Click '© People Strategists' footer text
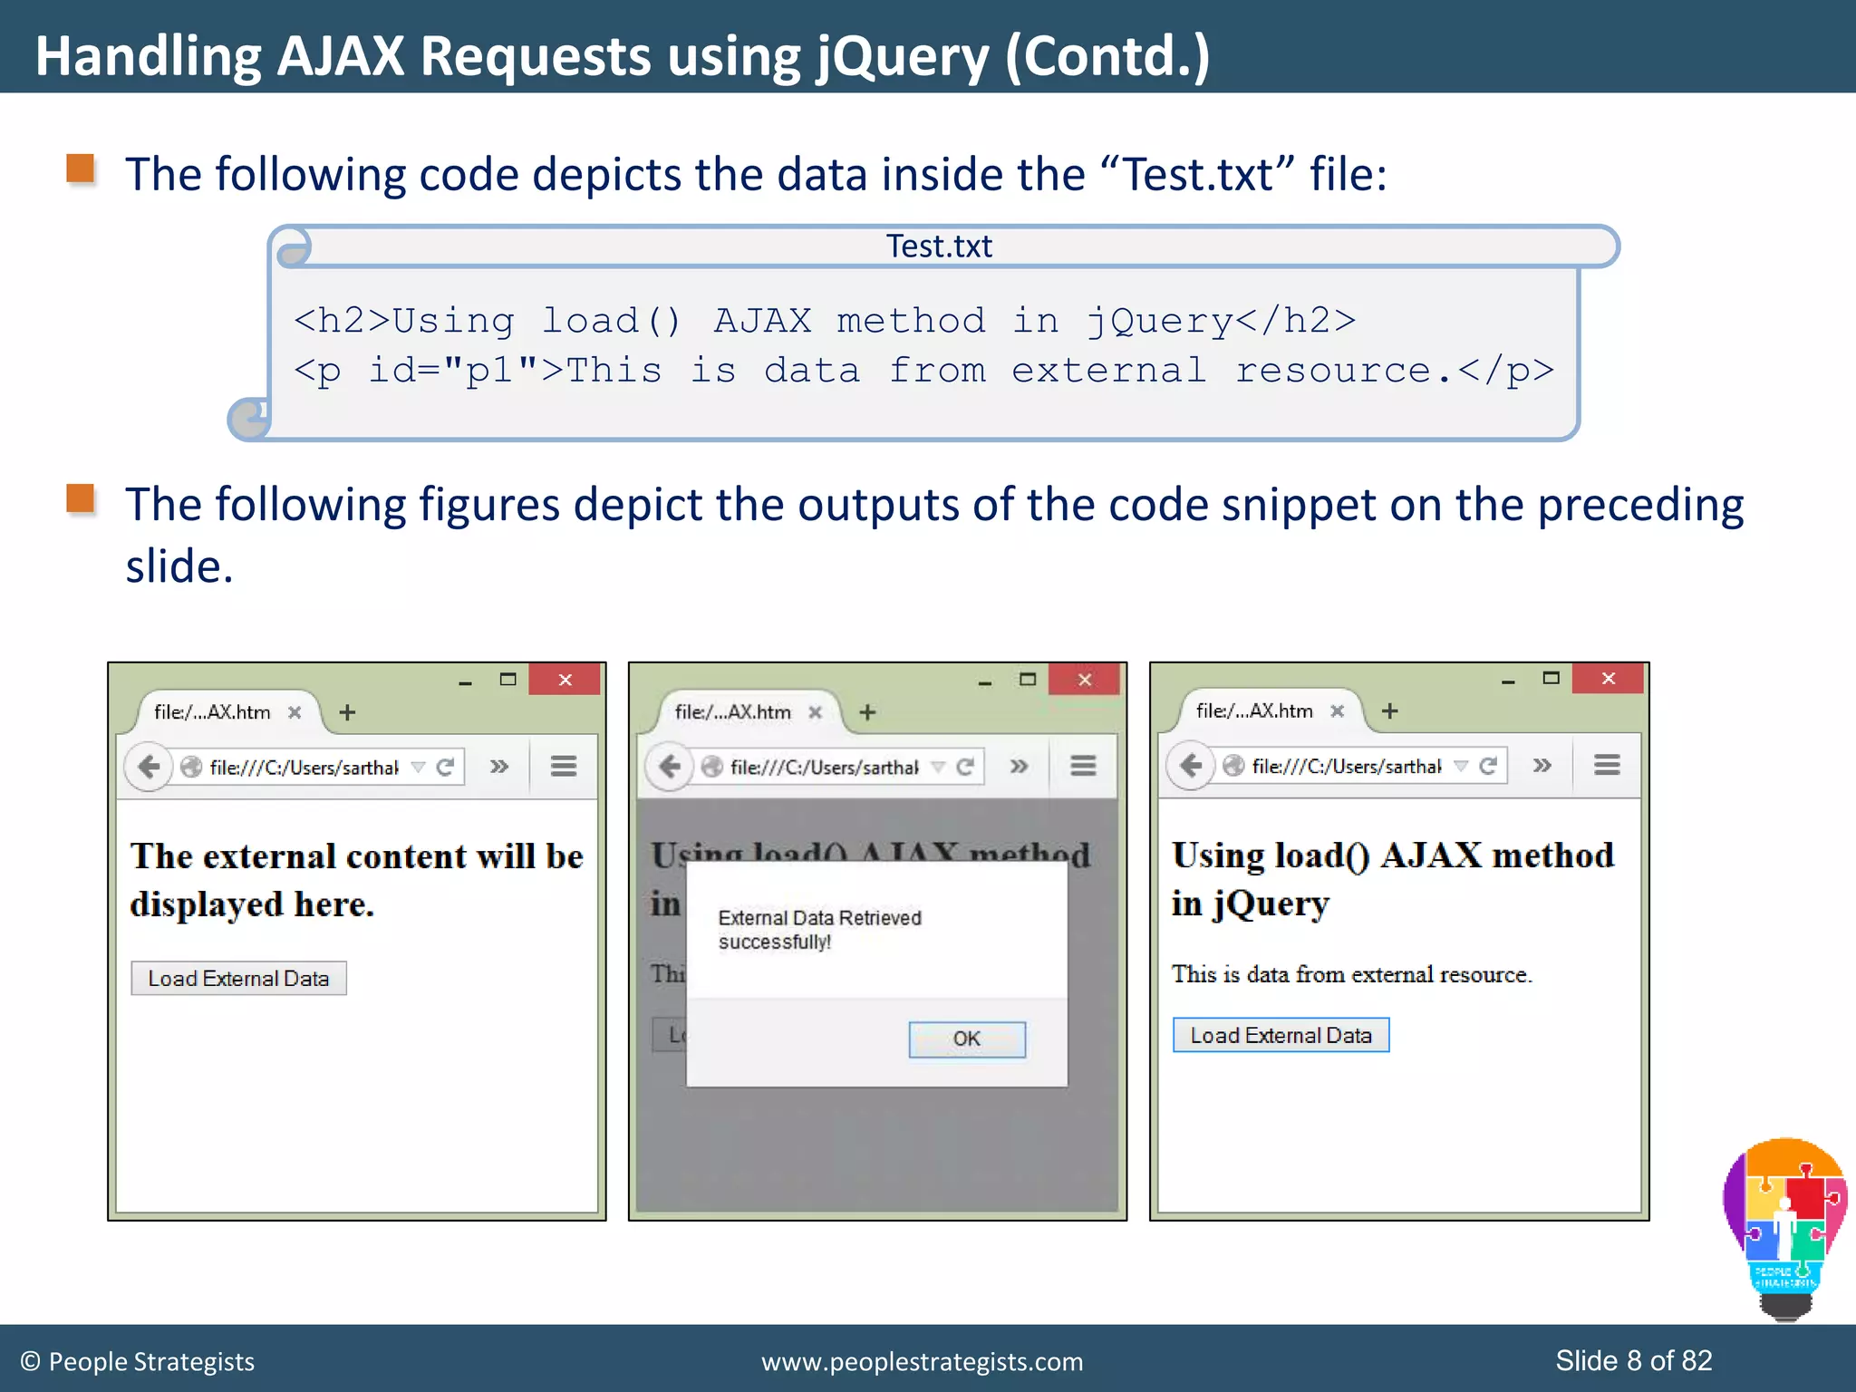The height and width of the screenshot is (1392, 1856). click(137, 1361)
